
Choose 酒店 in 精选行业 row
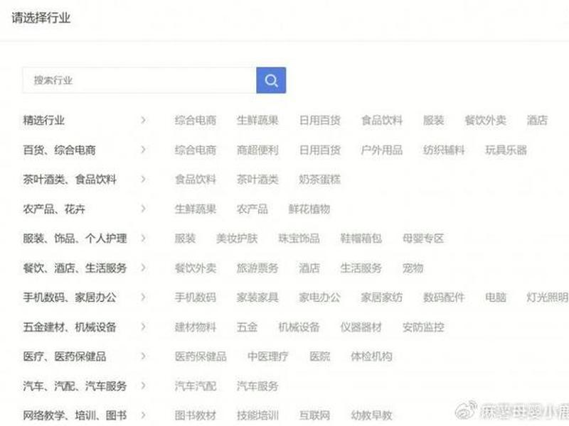click(x=537, y=120)
